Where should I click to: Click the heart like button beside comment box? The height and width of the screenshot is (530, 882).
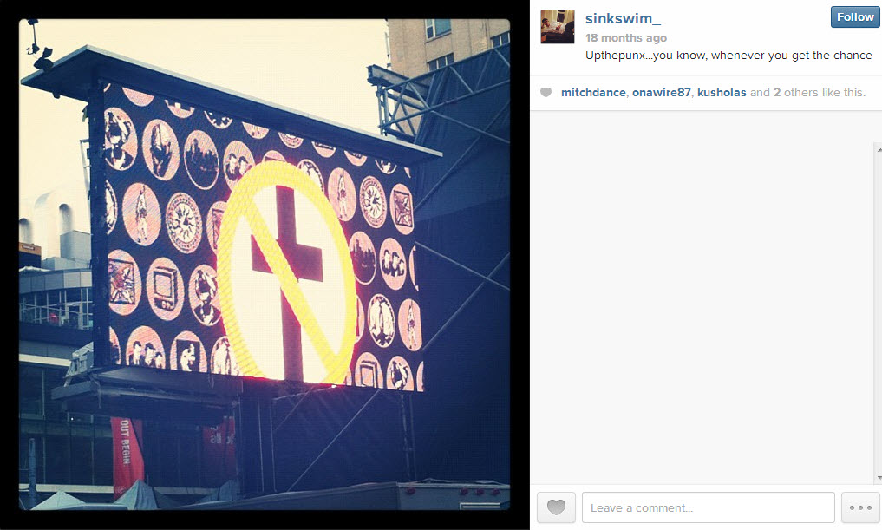pyautogui.click(x=556, y=507)
